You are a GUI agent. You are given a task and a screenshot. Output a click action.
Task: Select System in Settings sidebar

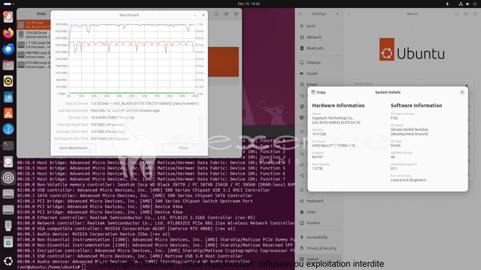tap(319, 259)
